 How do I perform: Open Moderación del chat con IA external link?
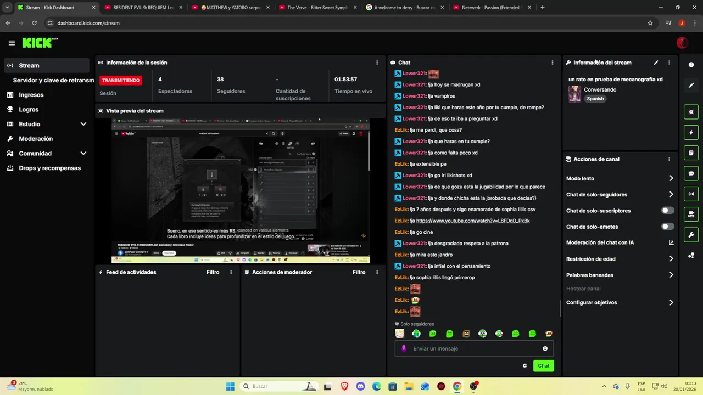tap(671, 242)
